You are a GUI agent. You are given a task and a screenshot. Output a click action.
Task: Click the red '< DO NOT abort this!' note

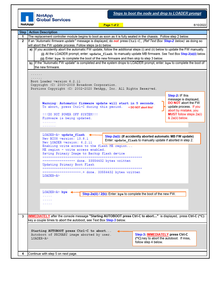tap(141, 108)
